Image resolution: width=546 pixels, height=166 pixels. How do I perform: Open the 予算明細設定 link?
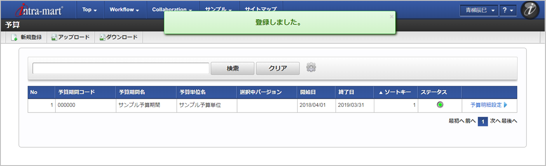489,105
